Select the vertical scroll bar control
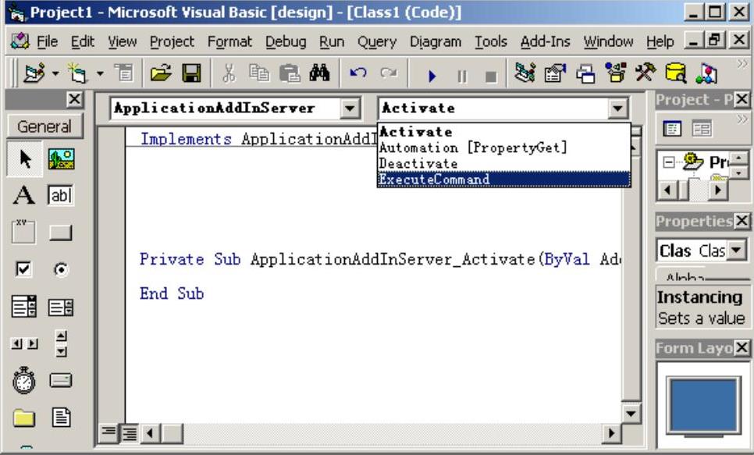 pyautogui.click(x=61, y=343)
